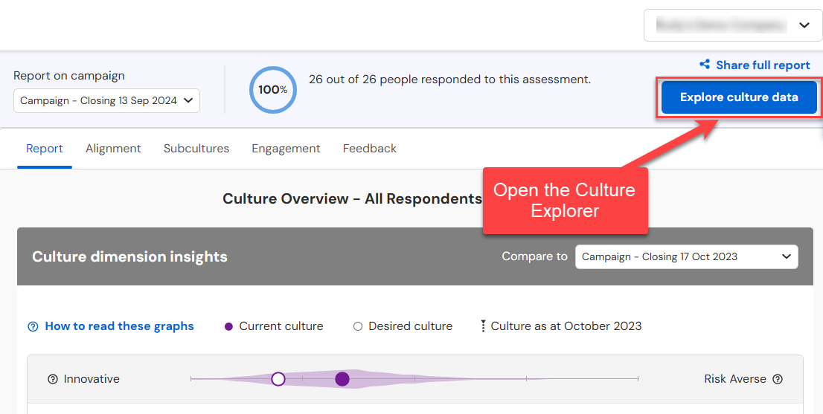Open the Report on campaign dropdown
Screen dimensions: 823x414
(106, 100)
